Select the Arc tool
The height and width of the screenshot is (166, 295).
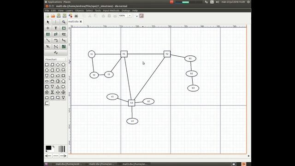point(56,41)
